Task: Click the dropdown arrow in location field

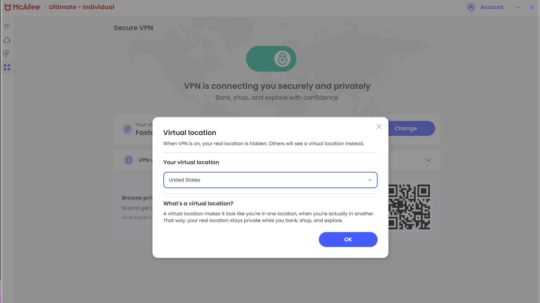Action: (370, 180)
